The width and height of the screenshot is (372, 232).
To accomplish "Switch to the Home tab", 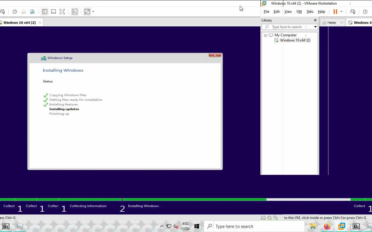I will coord(332,23).
